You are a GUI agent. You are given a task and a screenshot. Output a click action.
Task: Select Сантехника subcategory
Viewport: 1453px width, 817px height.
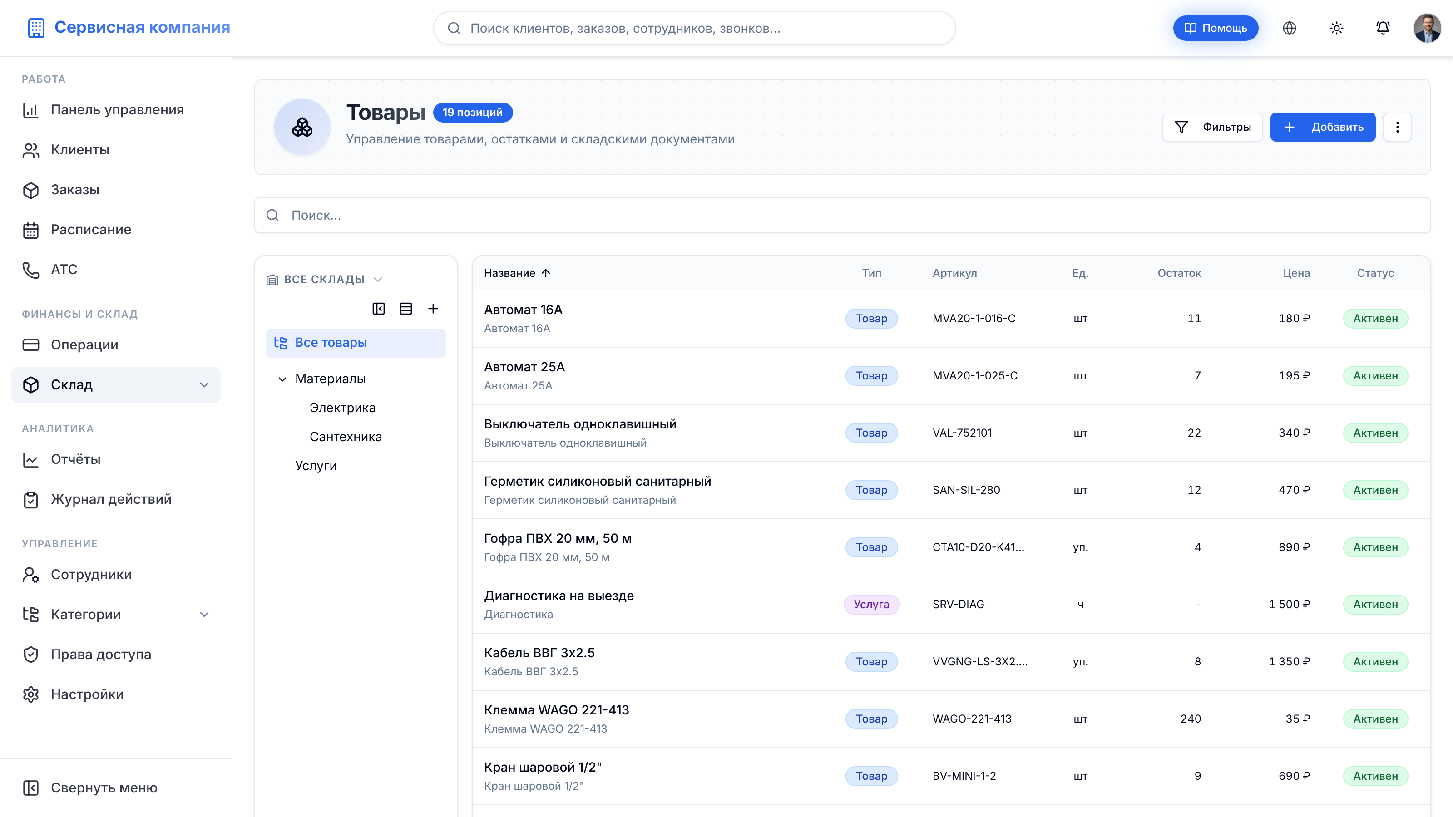pyautogui.click(x=346, y=437)
